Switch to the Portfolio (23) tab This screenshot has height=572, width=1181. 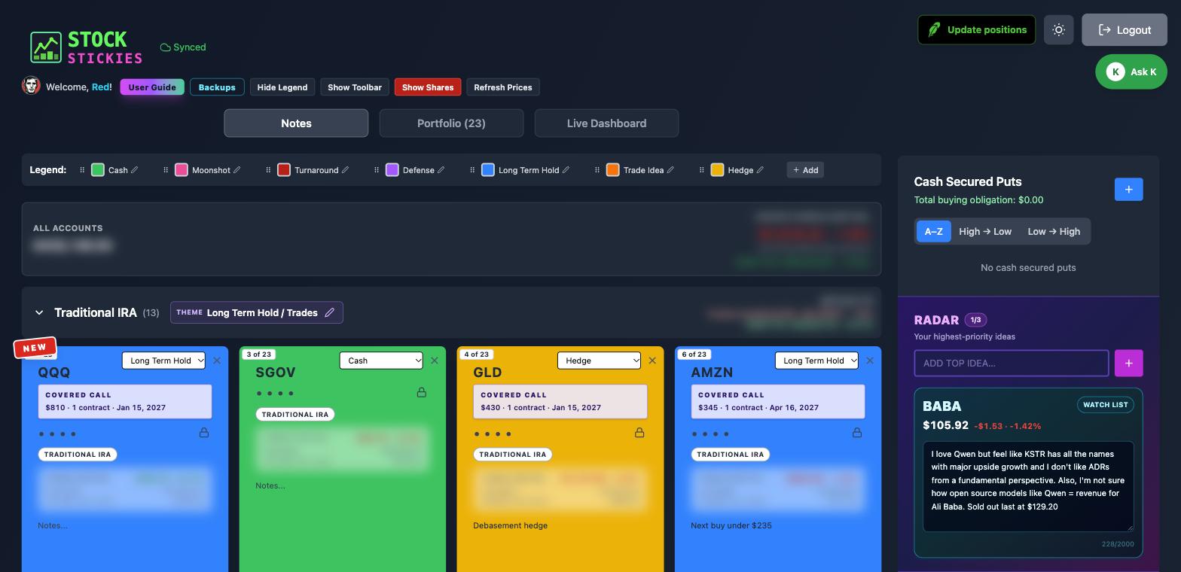(451, 123)
